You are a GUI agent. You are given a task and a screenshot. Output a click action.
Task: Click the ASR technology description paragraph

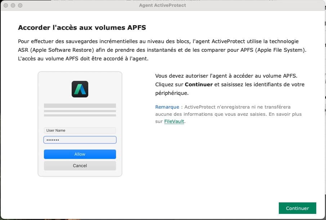(x=162, y=46)
